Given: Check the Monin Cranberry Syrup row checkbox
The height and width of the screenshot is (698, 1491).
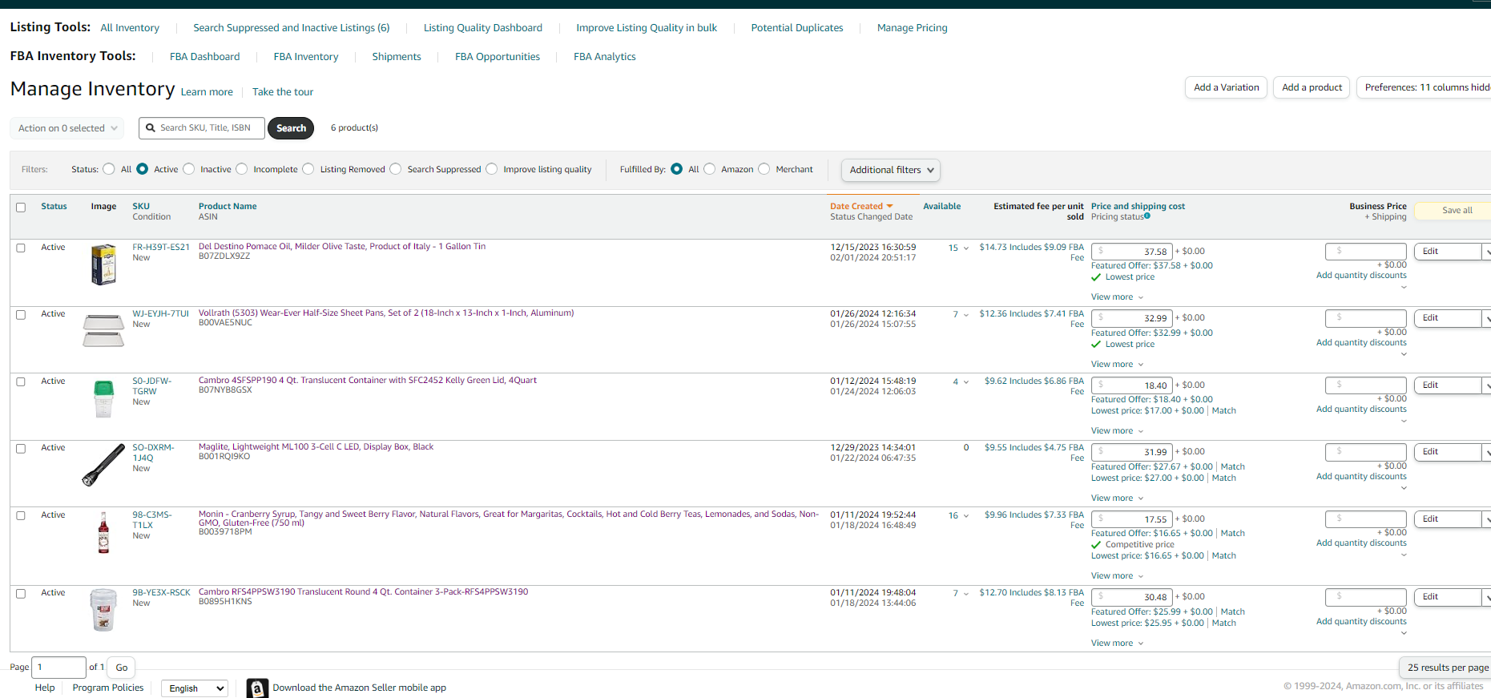Looking at the screenshot, I should (21, 516).
